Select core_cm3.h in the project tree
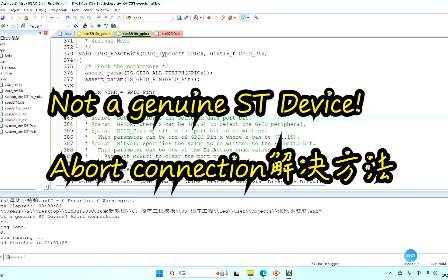 [x=14, y=91]
